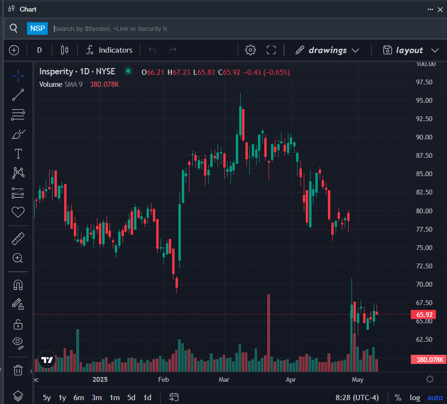
Task: Select the 6m time range
Action: (79, 397)
